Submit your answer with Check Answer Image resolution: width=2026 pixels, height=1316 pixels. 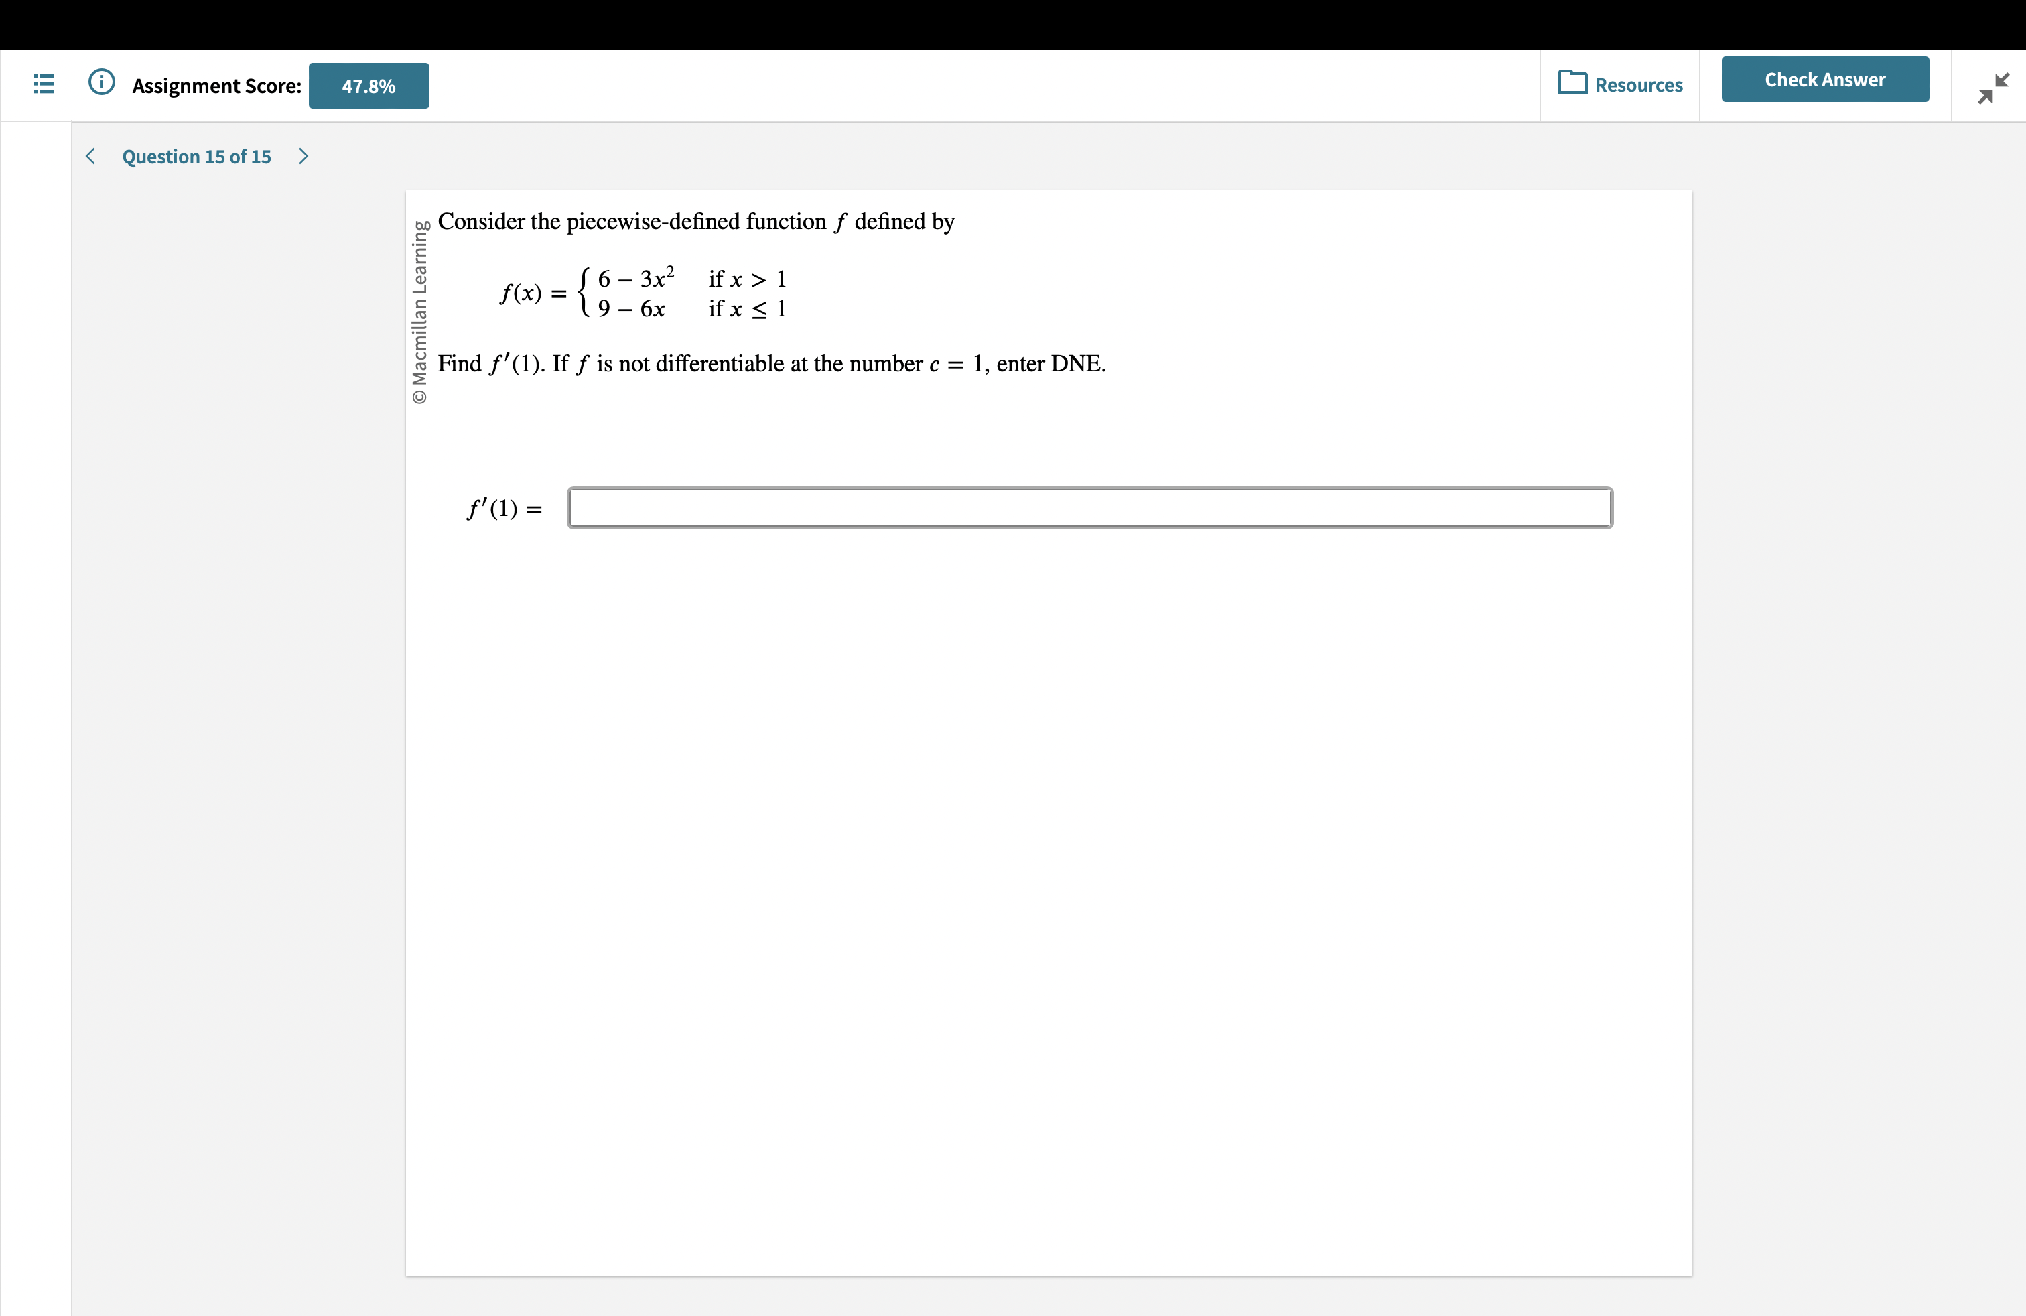1825,79
